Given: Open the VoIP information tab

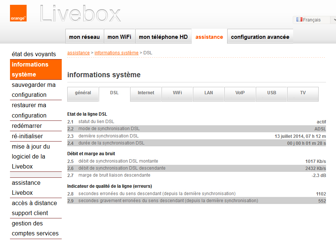Looking at the screenshot, I should click(x=240, y=94).
